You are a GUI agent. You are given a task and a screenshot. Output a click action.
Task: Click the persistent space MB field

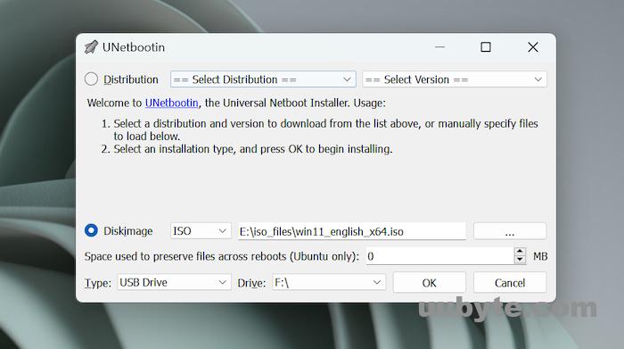tap(439, 256)
